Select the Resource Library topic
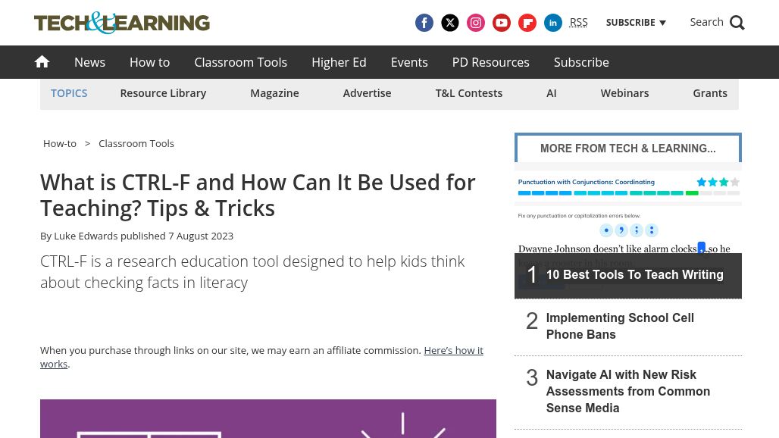The image size is (779, 438). (x=163, y=93)
